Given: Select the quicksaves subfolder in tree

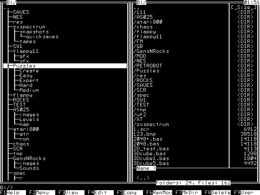Looking at the screenshot, I should coord(42,37).
